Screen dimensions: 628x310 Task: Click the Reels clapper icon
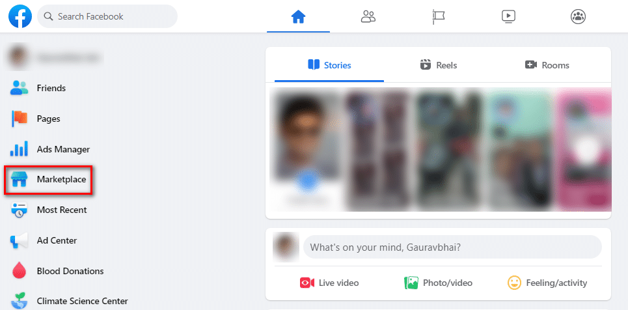(x=426, y=64)
